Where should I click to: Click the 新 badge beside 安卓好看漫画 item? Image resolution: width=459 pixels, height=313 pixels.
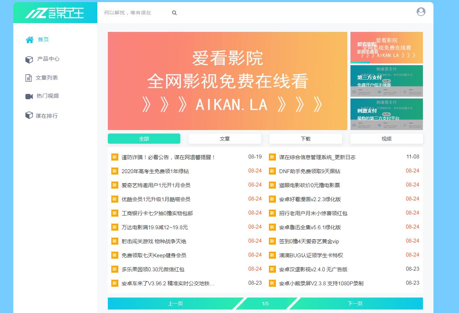[x=272, y=199]
